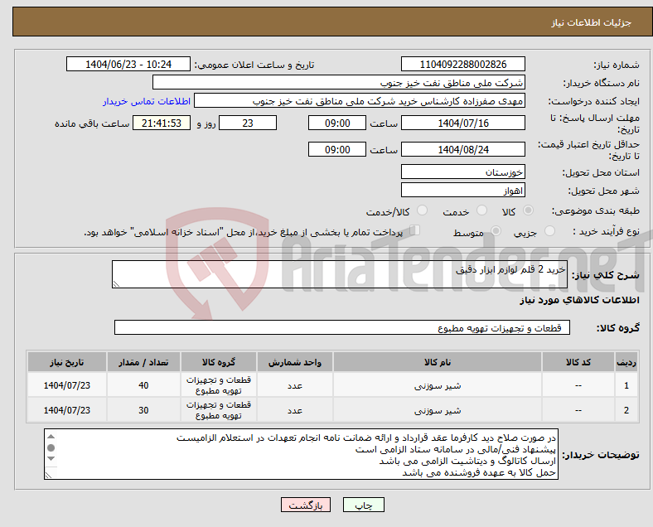Viewport: 653px width, 527px height.
Task: Click the page header جزئیات اطلاعات نیاز
Action: [x=592, y=22]
